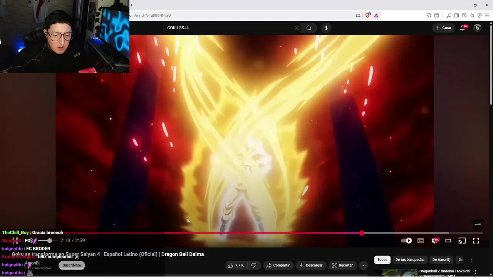Open the browser hamburger main menu
This screenshot has height=277, width=493.
(487, 15)
